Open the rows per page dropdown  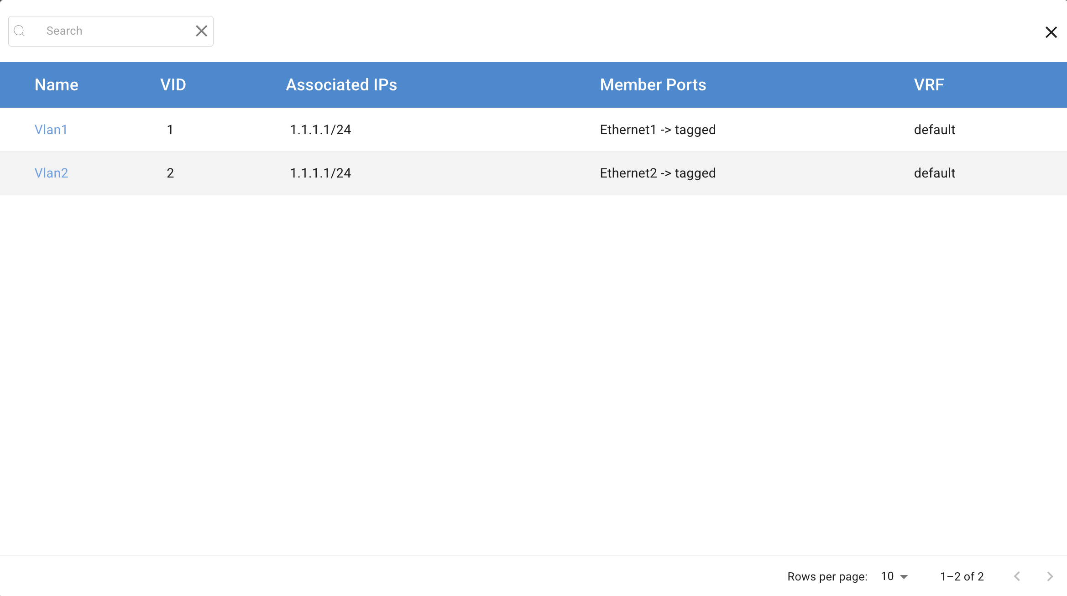click(x=894, y=576)
